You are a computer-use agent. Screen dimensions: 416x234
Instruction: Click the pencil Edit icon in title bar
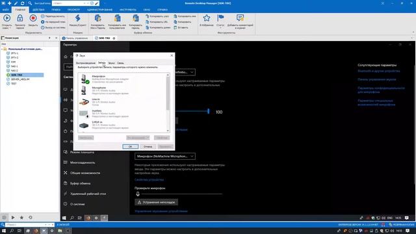16,3
